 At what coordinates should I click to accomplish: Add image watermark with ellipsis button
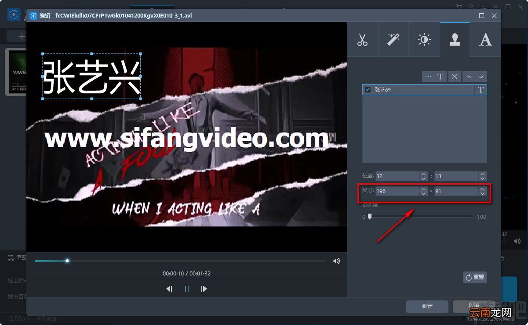[428, 77]
